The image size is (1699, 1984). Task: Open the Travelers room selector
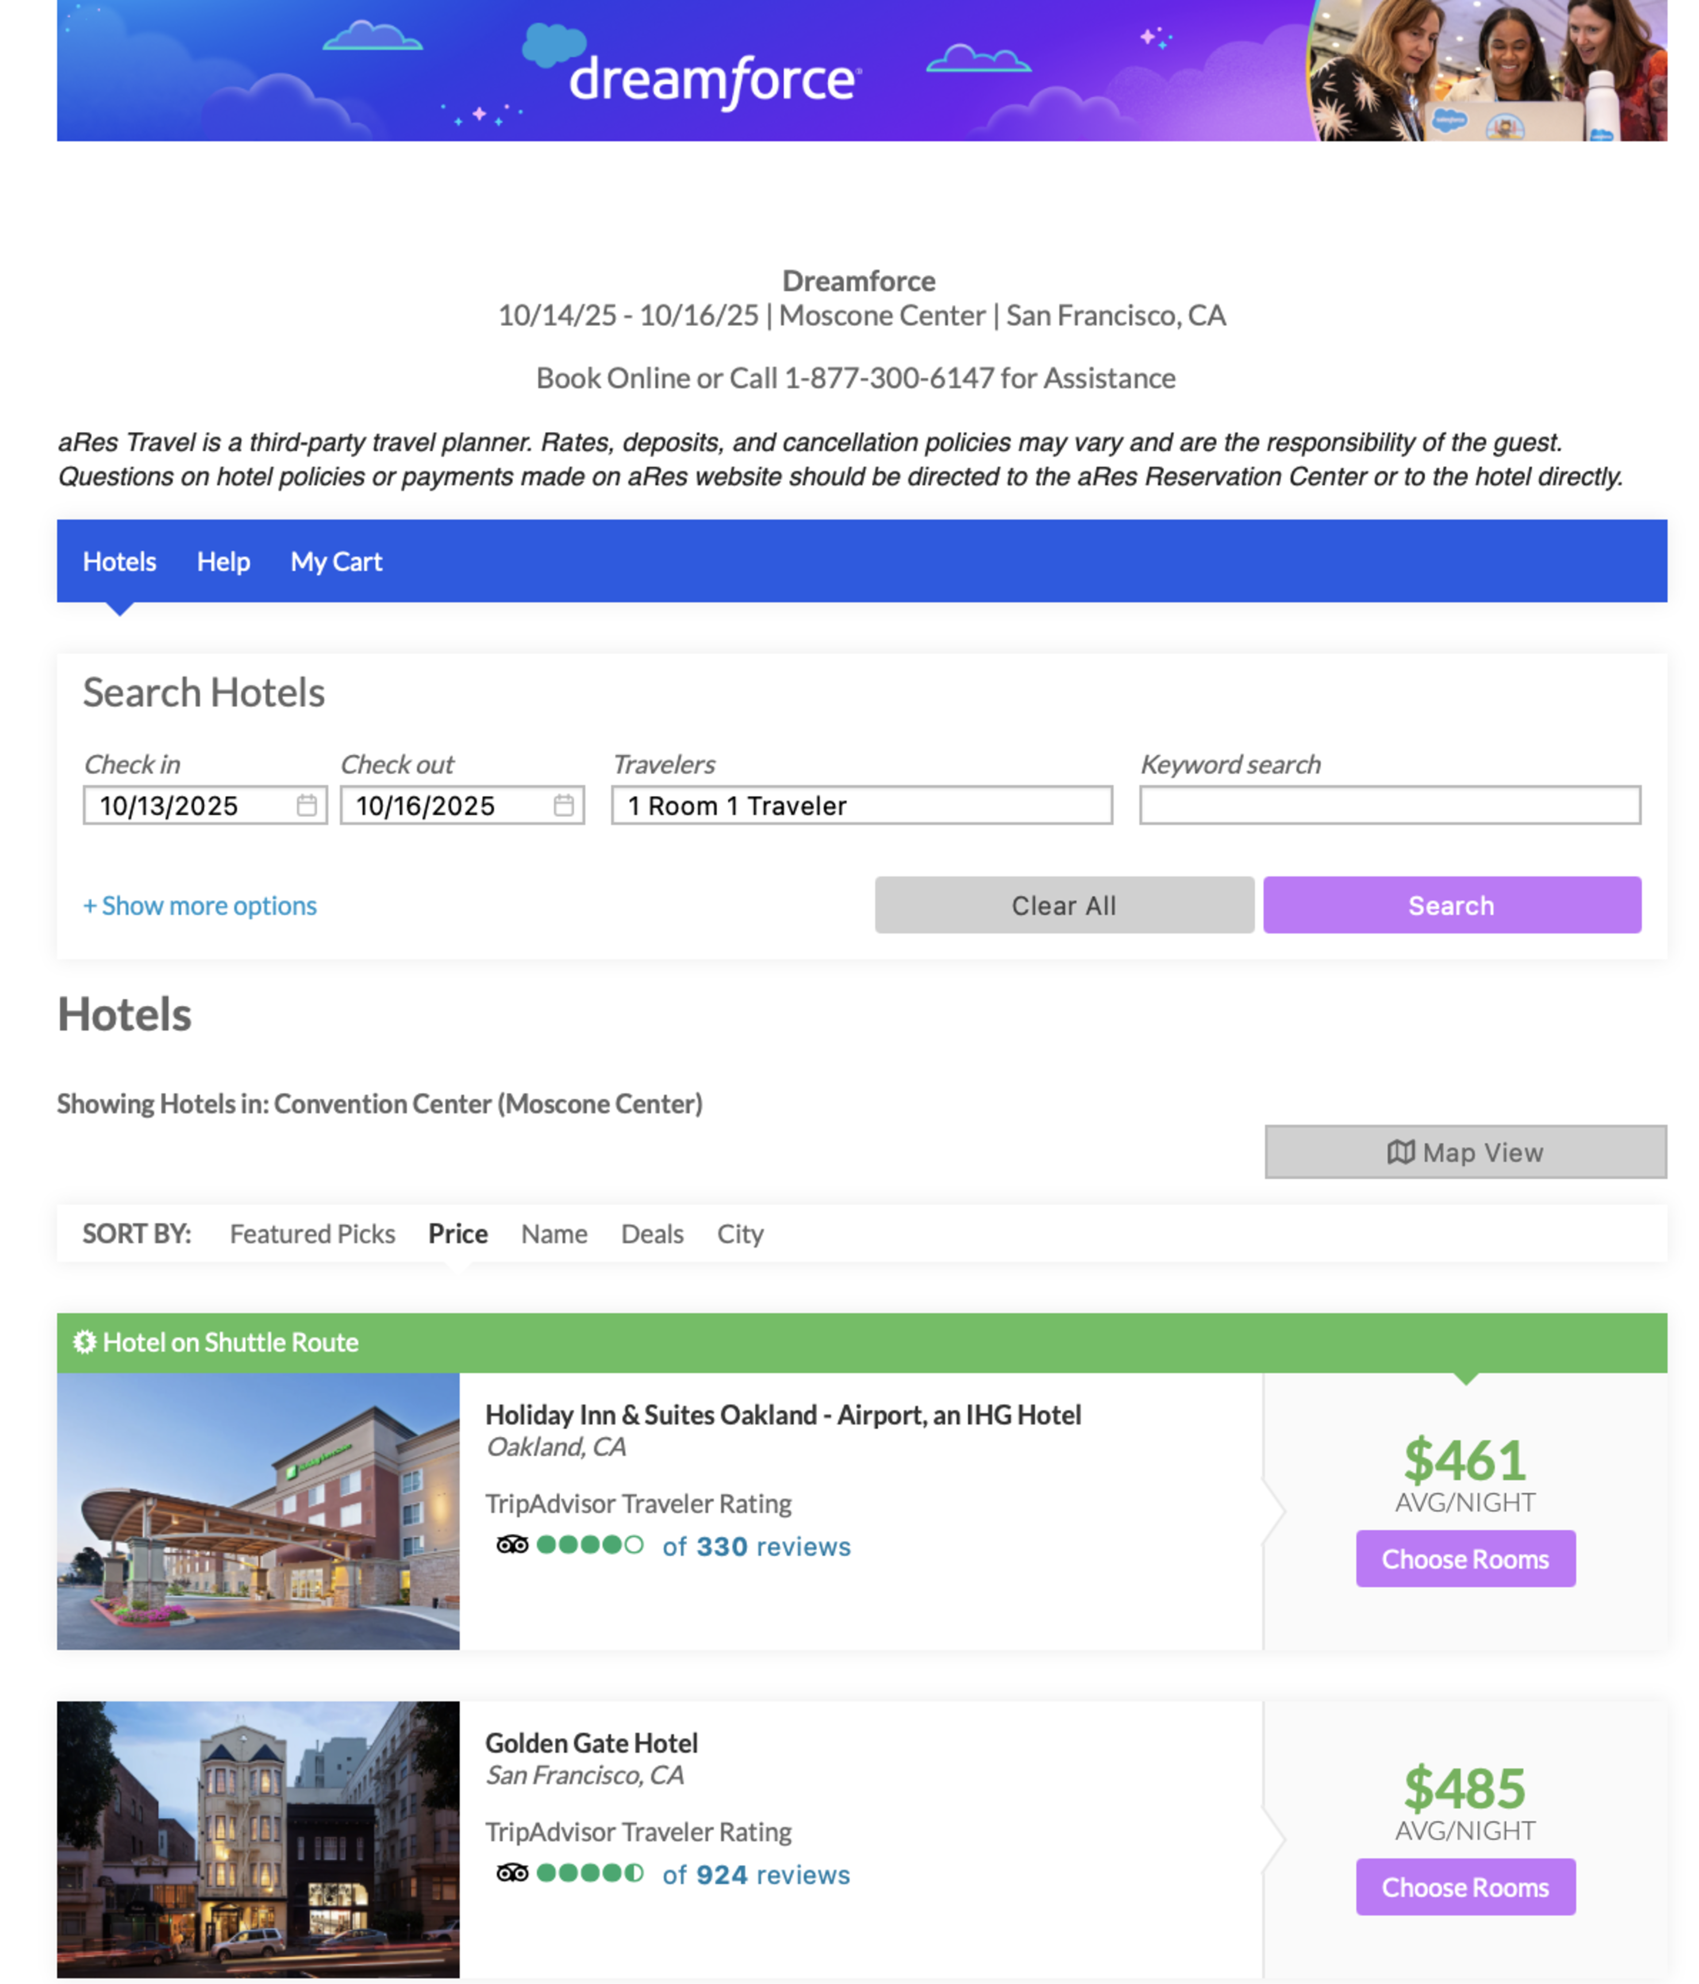click(861, 805)
